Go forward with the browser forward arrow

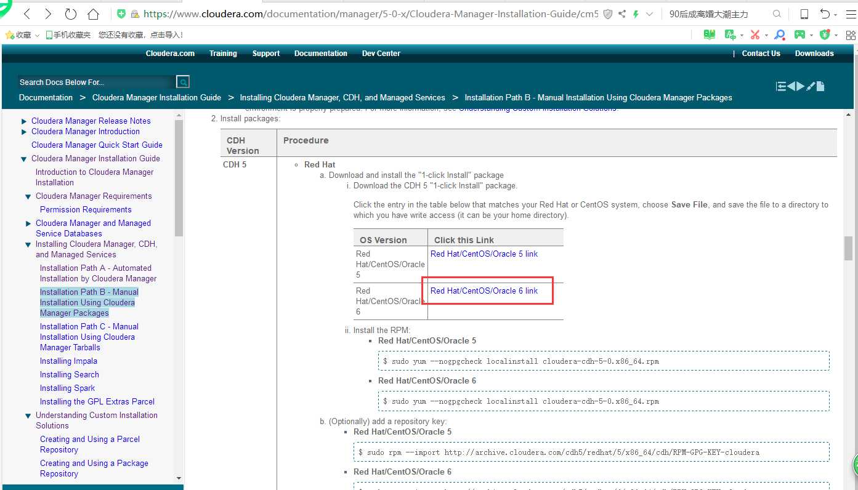tap(48, 14)
